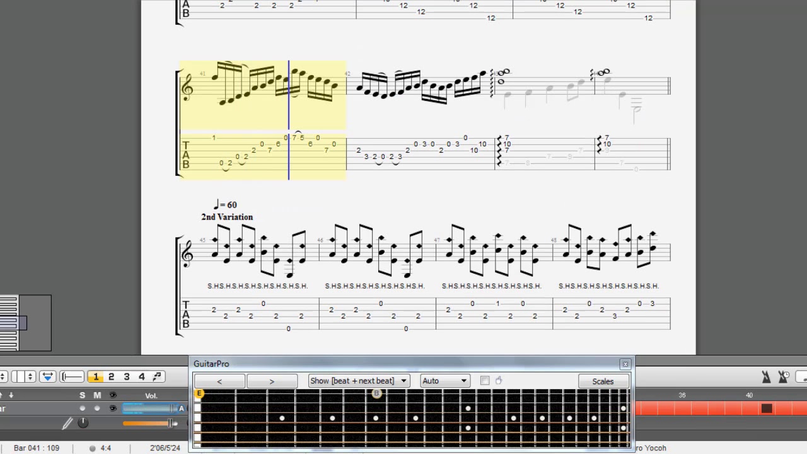Toggle solo dot on guitar track
This screenshot has height=454, width=807.
82,409
